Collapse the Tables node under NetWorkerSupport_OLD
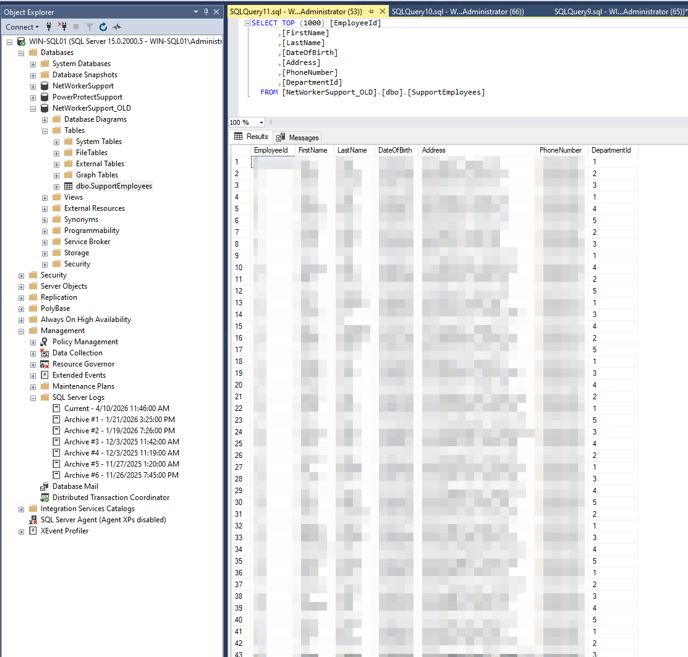 (x=45, y=130)
